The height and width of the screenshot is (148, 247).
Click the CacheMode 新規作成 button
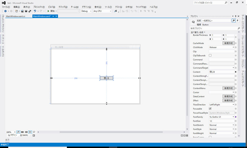228,43
